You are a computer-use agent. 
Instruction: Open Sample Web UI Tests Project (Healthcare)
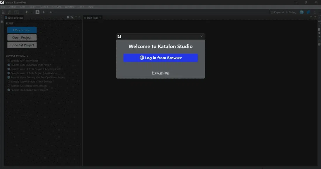point(34,73)
